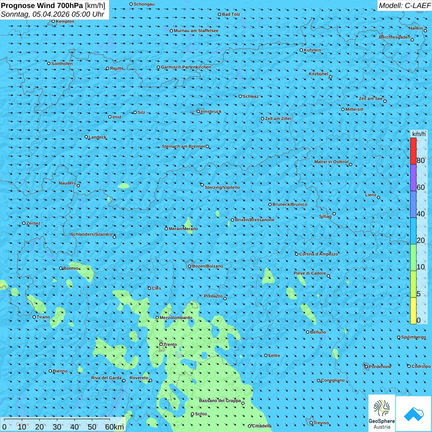The width and height of the screenshot is (432, 432).
Task: Click the 'Predazzo' town label
Action: coord(213,296)
